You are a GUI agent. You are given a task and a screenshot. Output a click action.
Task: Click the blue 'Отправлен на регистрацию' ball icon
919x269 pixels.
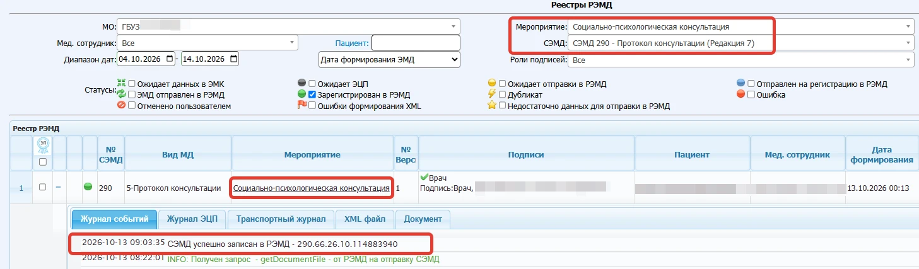(x=741, y=84)
